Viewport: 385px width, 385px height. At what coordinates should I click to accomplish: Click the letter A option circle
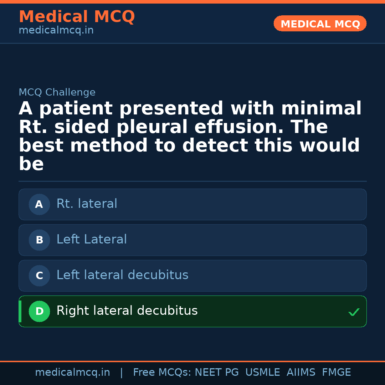click(x=39, y=204)
